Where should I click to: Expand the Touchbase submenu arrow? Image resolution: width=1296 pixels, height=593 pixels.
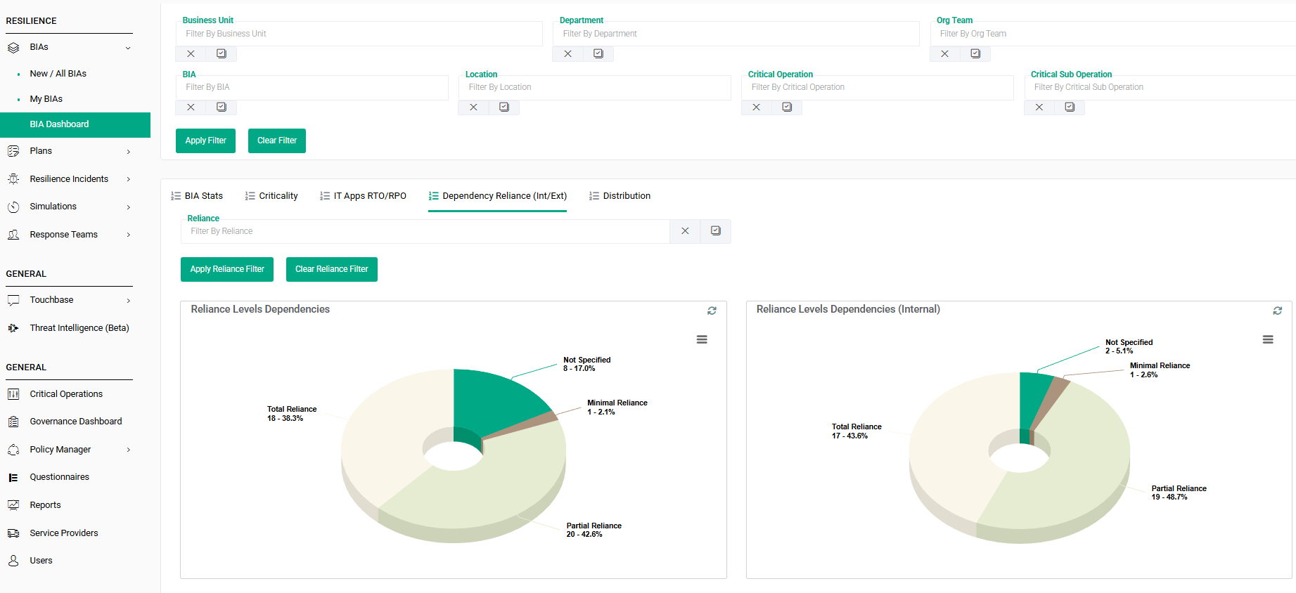click(x=128, y=301)
